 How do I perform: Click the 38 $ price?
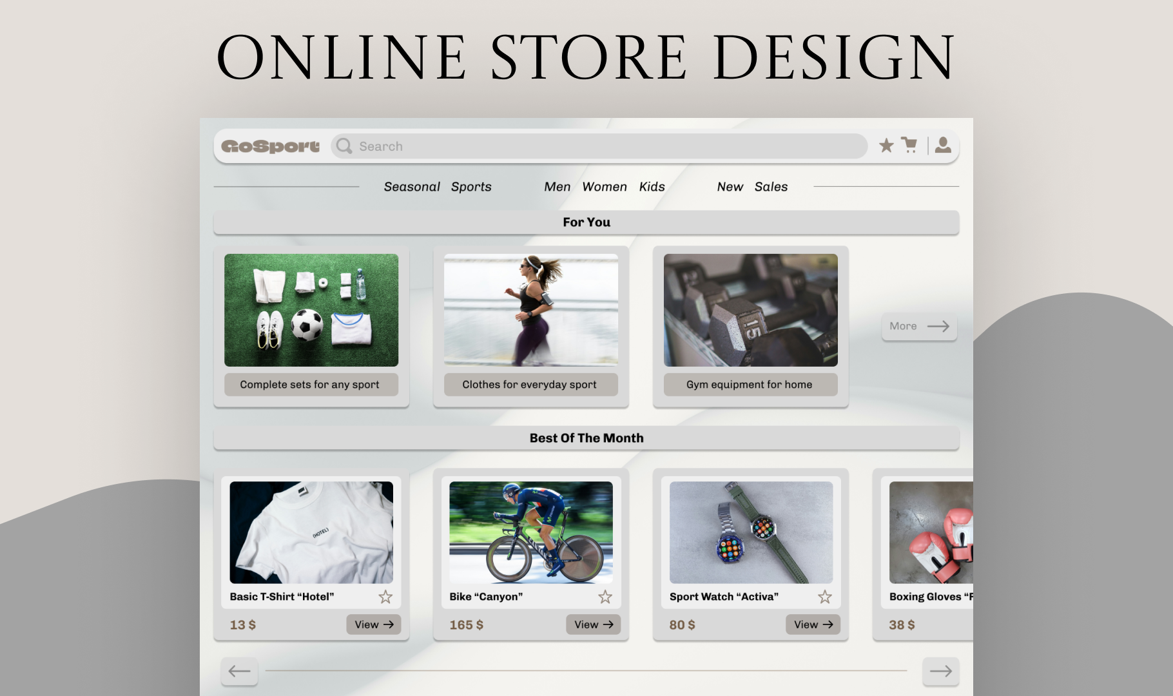coord(902,624)
